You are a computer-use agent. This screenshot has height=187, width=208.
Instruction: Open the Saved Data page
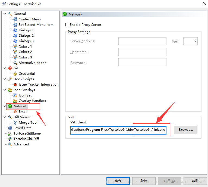click(23, 128)
